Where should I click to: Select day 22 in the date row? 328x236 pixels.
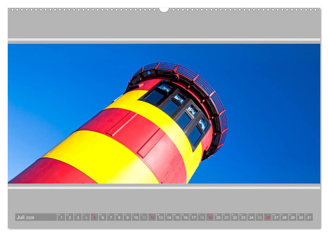pyautogui.click(x=235, y=217)
